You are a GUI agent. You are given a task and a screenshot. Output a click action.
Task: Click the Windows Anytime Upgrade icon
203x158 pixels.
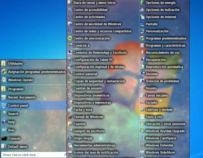142,131
